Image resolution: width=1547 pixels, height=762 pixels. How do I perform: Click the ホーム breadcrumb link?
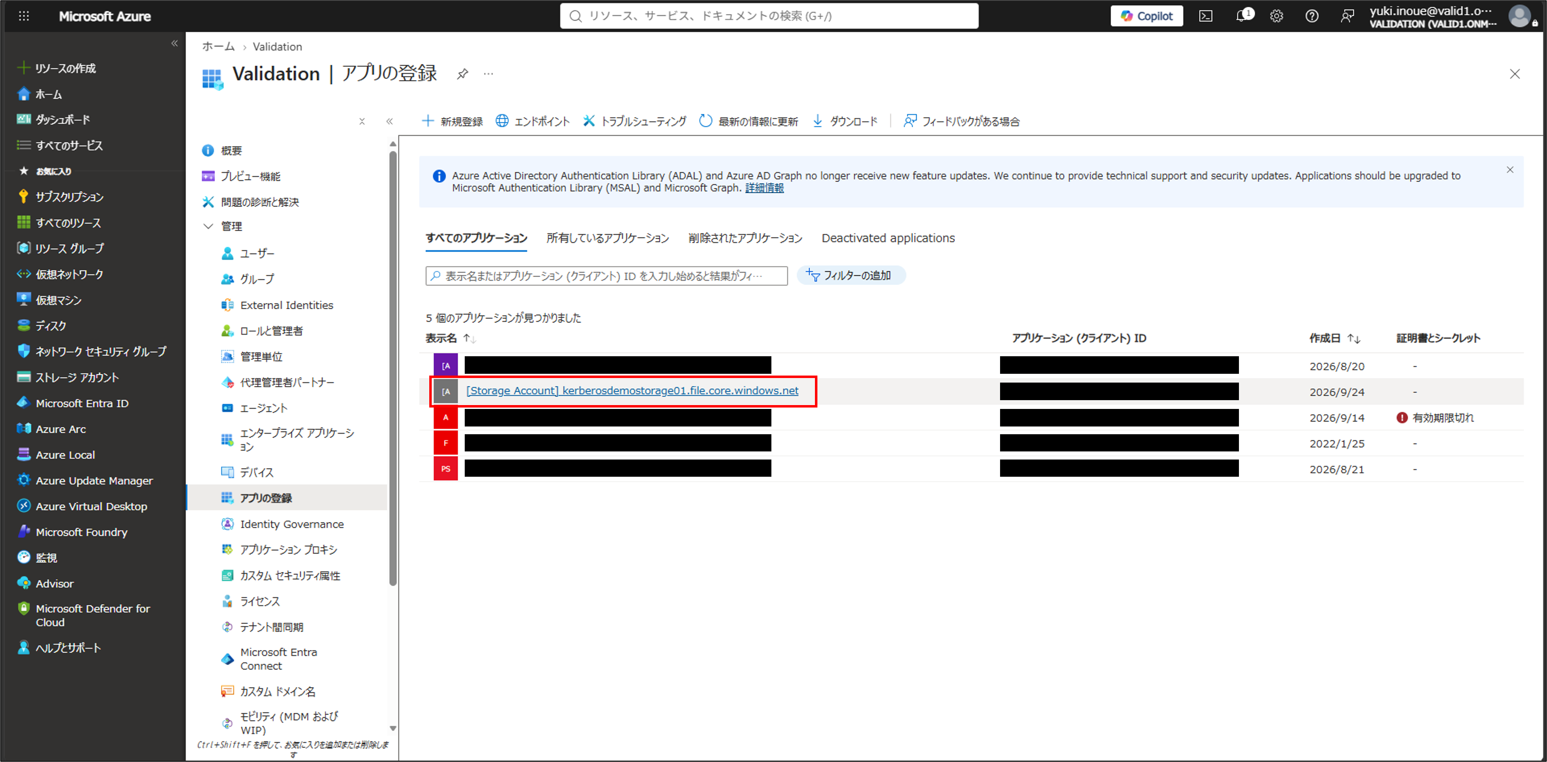tap(218, 47)
